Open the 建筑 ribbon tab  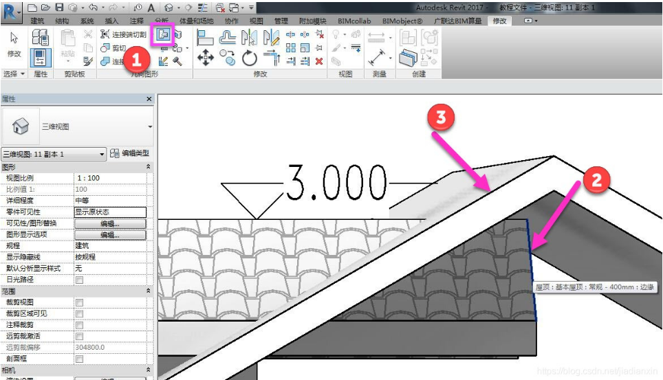click(38, 21)
